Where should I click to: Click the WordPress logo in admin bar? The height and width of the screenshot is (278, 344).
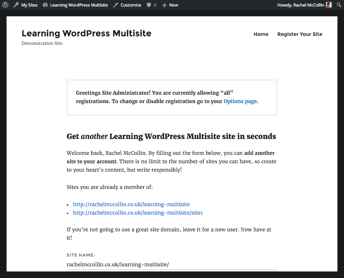coord(5,5)
